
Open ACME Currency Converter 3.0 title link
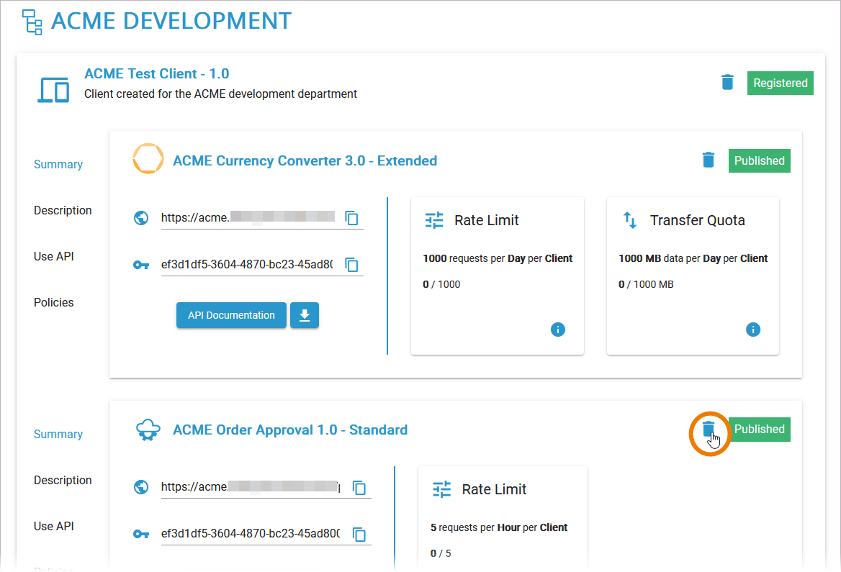coord(305,160)
